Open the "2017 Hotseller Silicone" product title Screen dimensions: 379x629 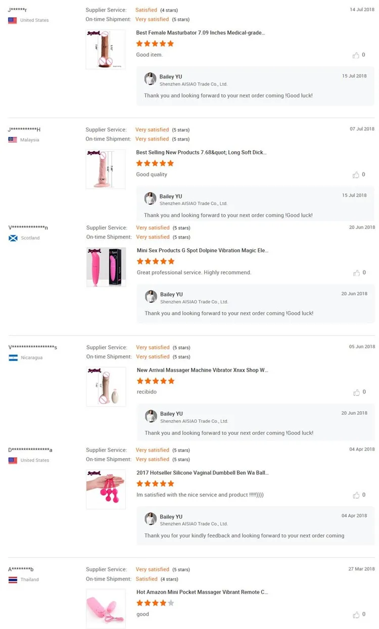(x=202, y=473)
